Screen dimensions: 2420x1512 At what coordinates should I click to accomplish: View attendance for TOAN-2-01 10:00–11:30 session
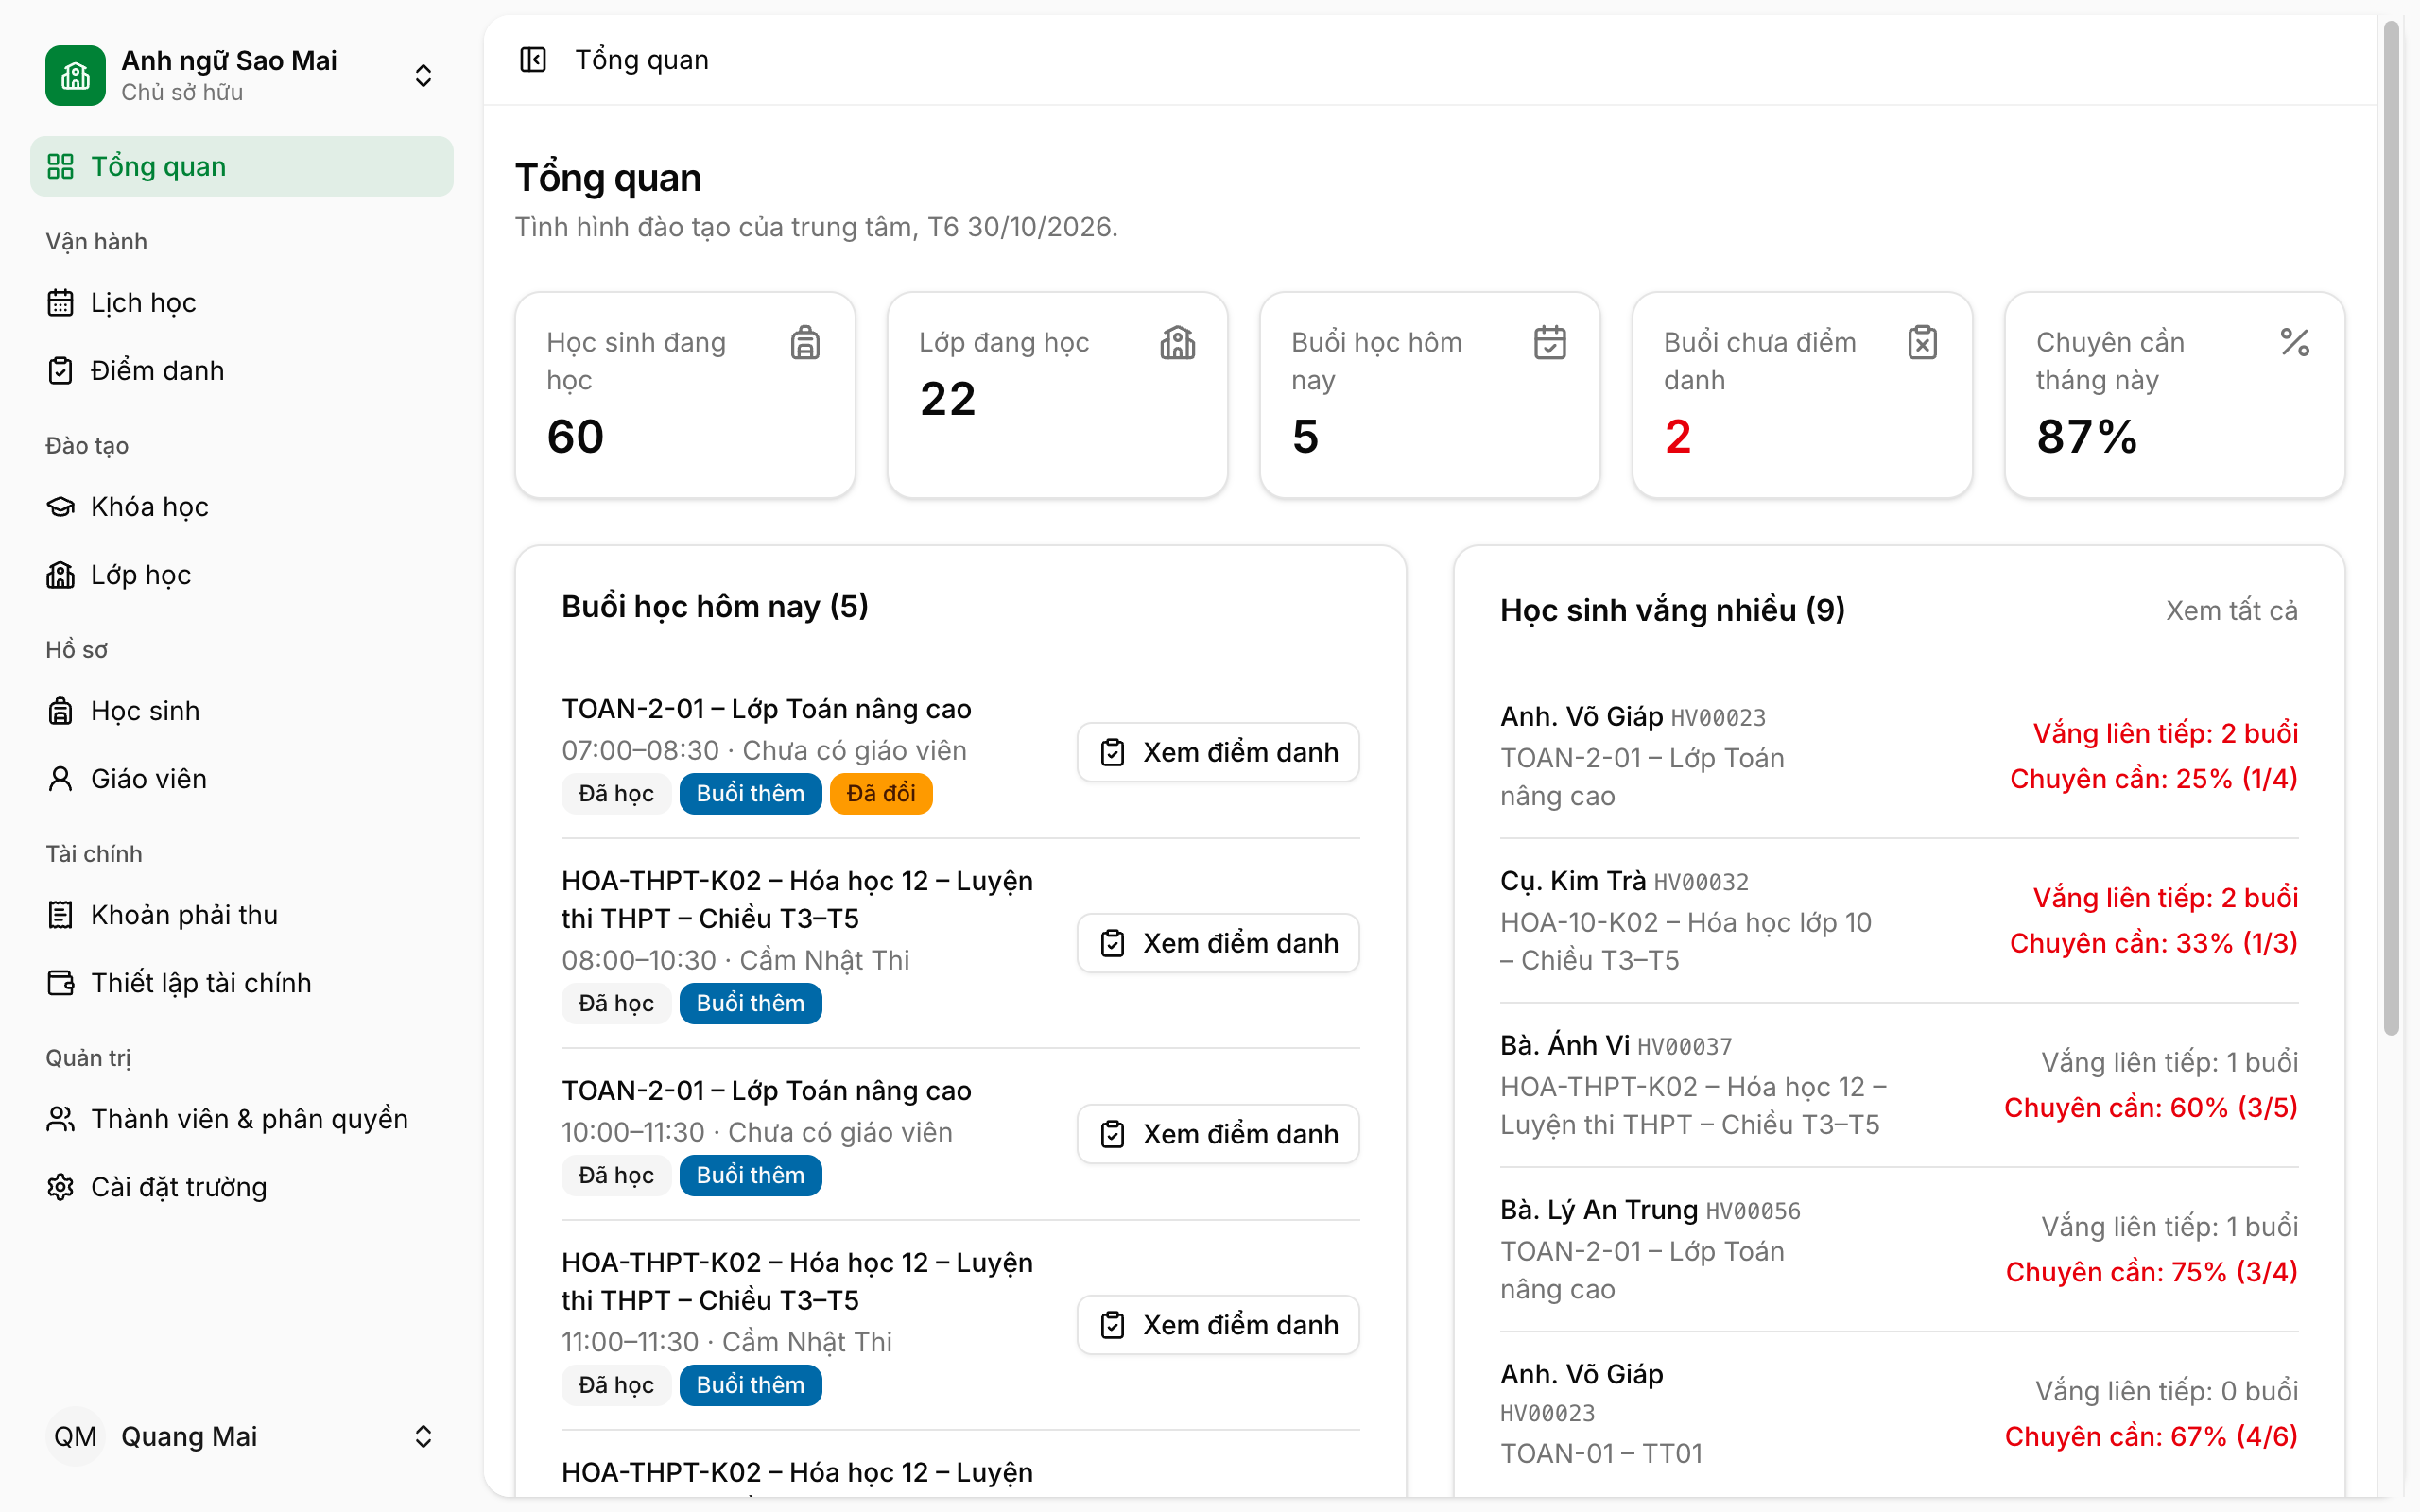[1218, 1134]
